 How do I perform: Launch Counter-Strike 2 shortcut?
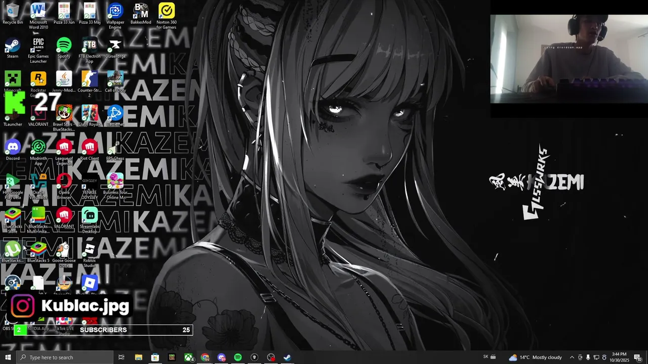(90, 84)
